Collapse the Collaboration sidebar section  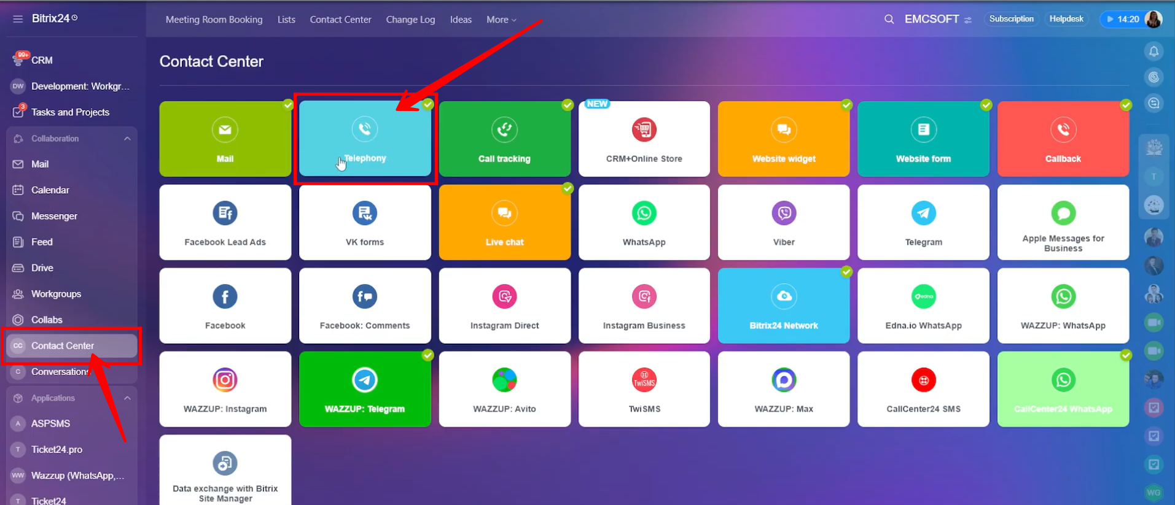pyautogui.click(x=127, y=139)
